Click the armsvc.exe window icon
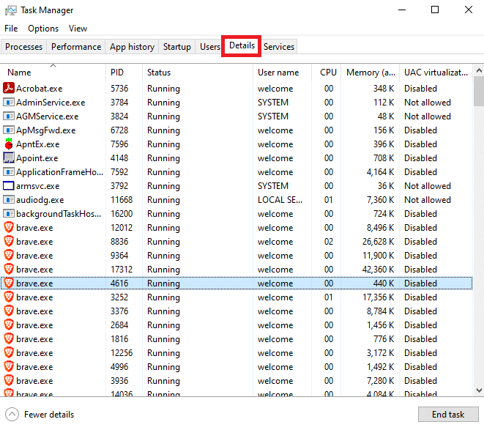The width and height of the screenshot is (484, 430). (x=9, y=185)
